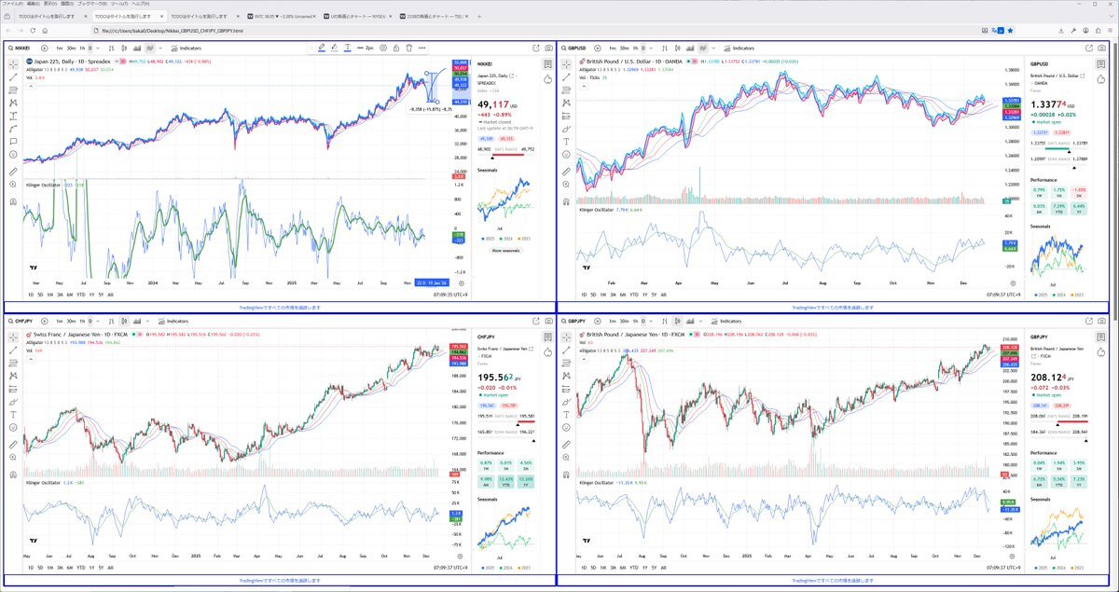Toggle magnet mode in GBPUSD chart
Viewport: 1119px width, 592px height.
tap(568, 200)
